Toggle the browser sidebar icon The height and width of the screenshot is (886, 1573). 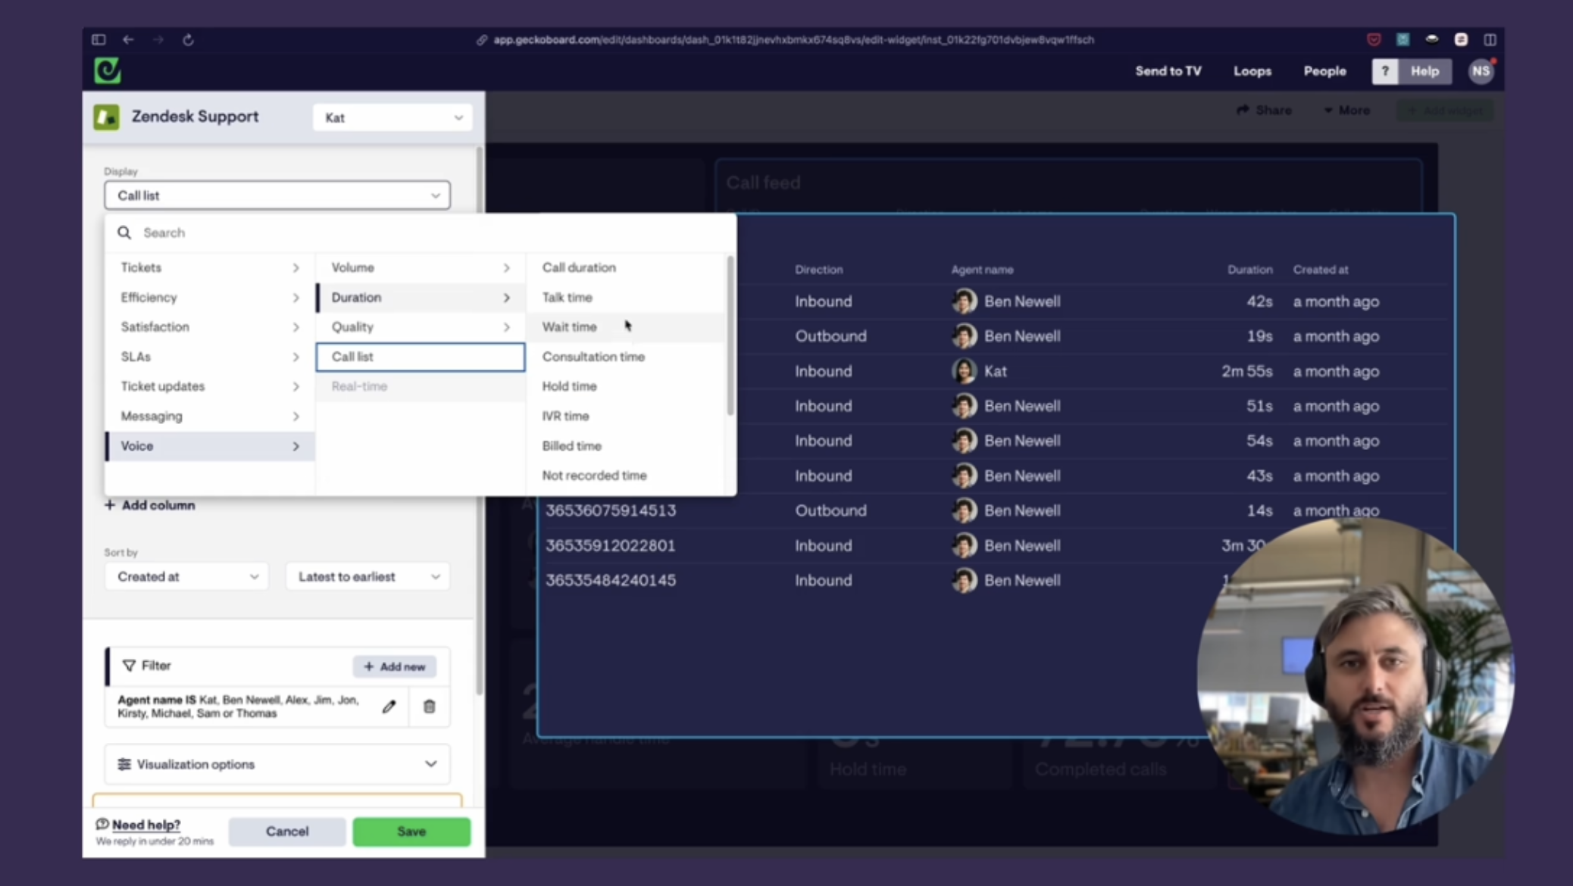coord(99,39)
